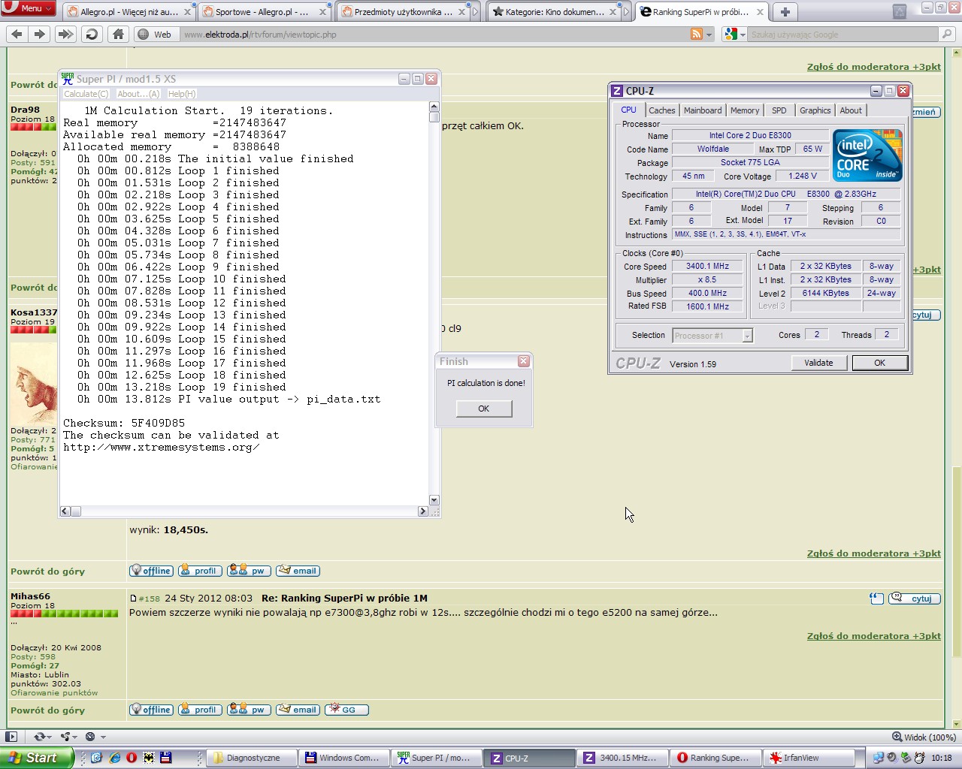
Task: Click the RSS feed icon in address bar
Action: pyautogui.click(x=697, y=35)
